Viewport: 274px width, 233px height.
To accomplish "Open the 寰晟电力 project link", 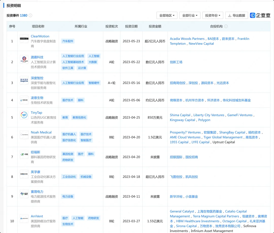I will click(x=37, y=191).
